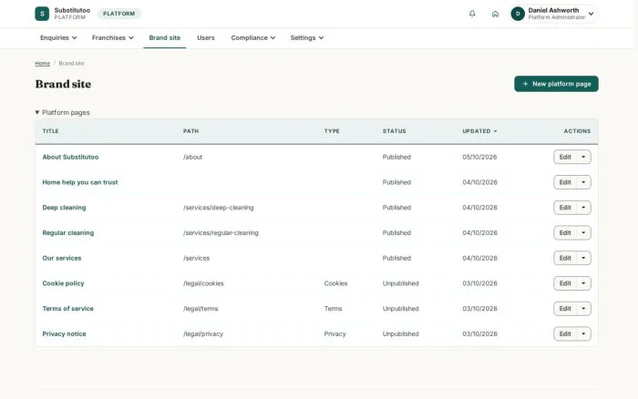This screenshot has width=638, height=399.
Task: Expand actions dropdown for Deep cleaning
Action: (583, 208)
